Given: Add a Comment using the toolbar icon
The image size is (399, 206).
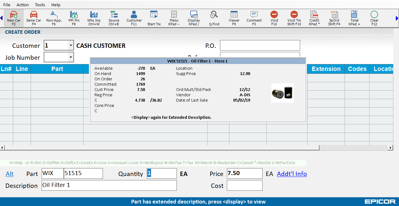Looking at the screenshot, I should (254, 18).
